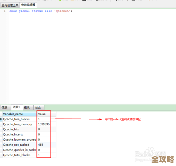
Task: Click the current-row marker beside Qcache_free_blocks
Action: coord(1,119)
